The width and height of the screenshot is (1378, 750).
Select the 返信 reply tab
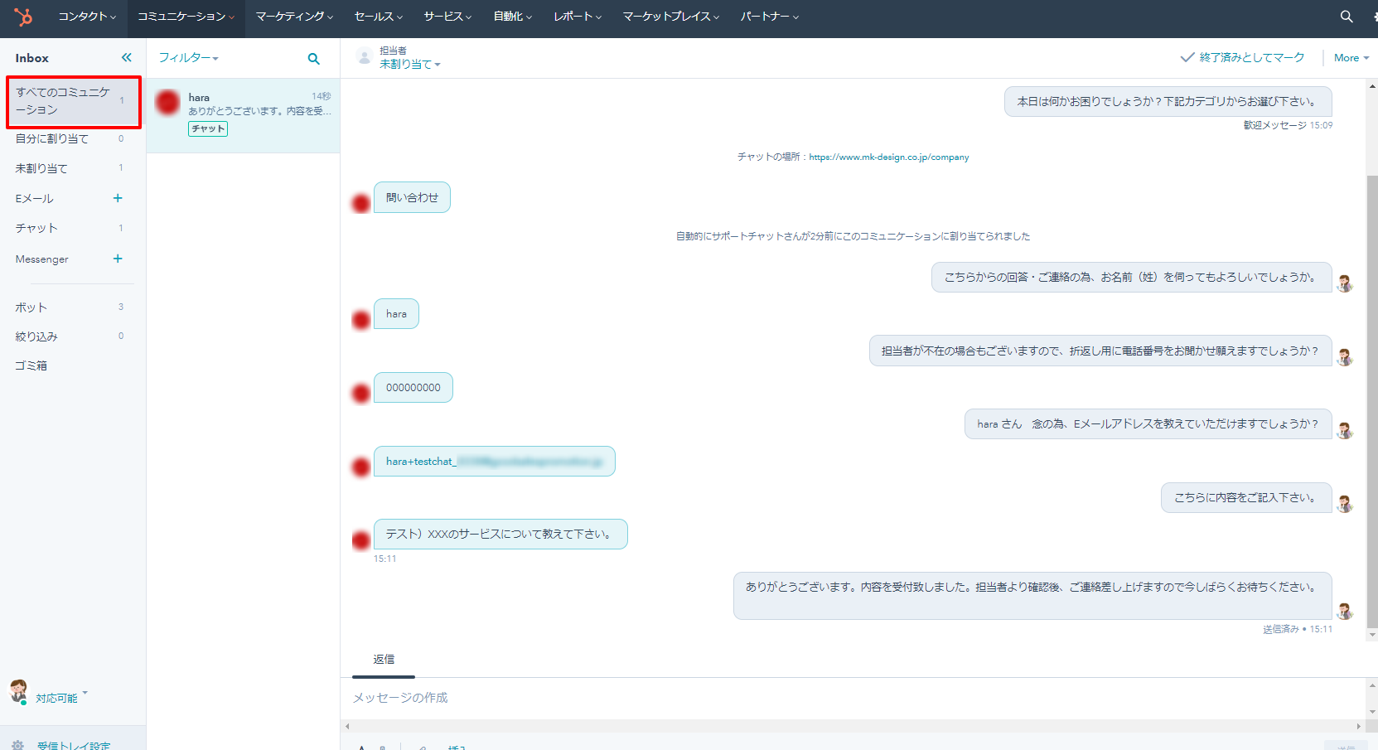(x=384, y=660)
